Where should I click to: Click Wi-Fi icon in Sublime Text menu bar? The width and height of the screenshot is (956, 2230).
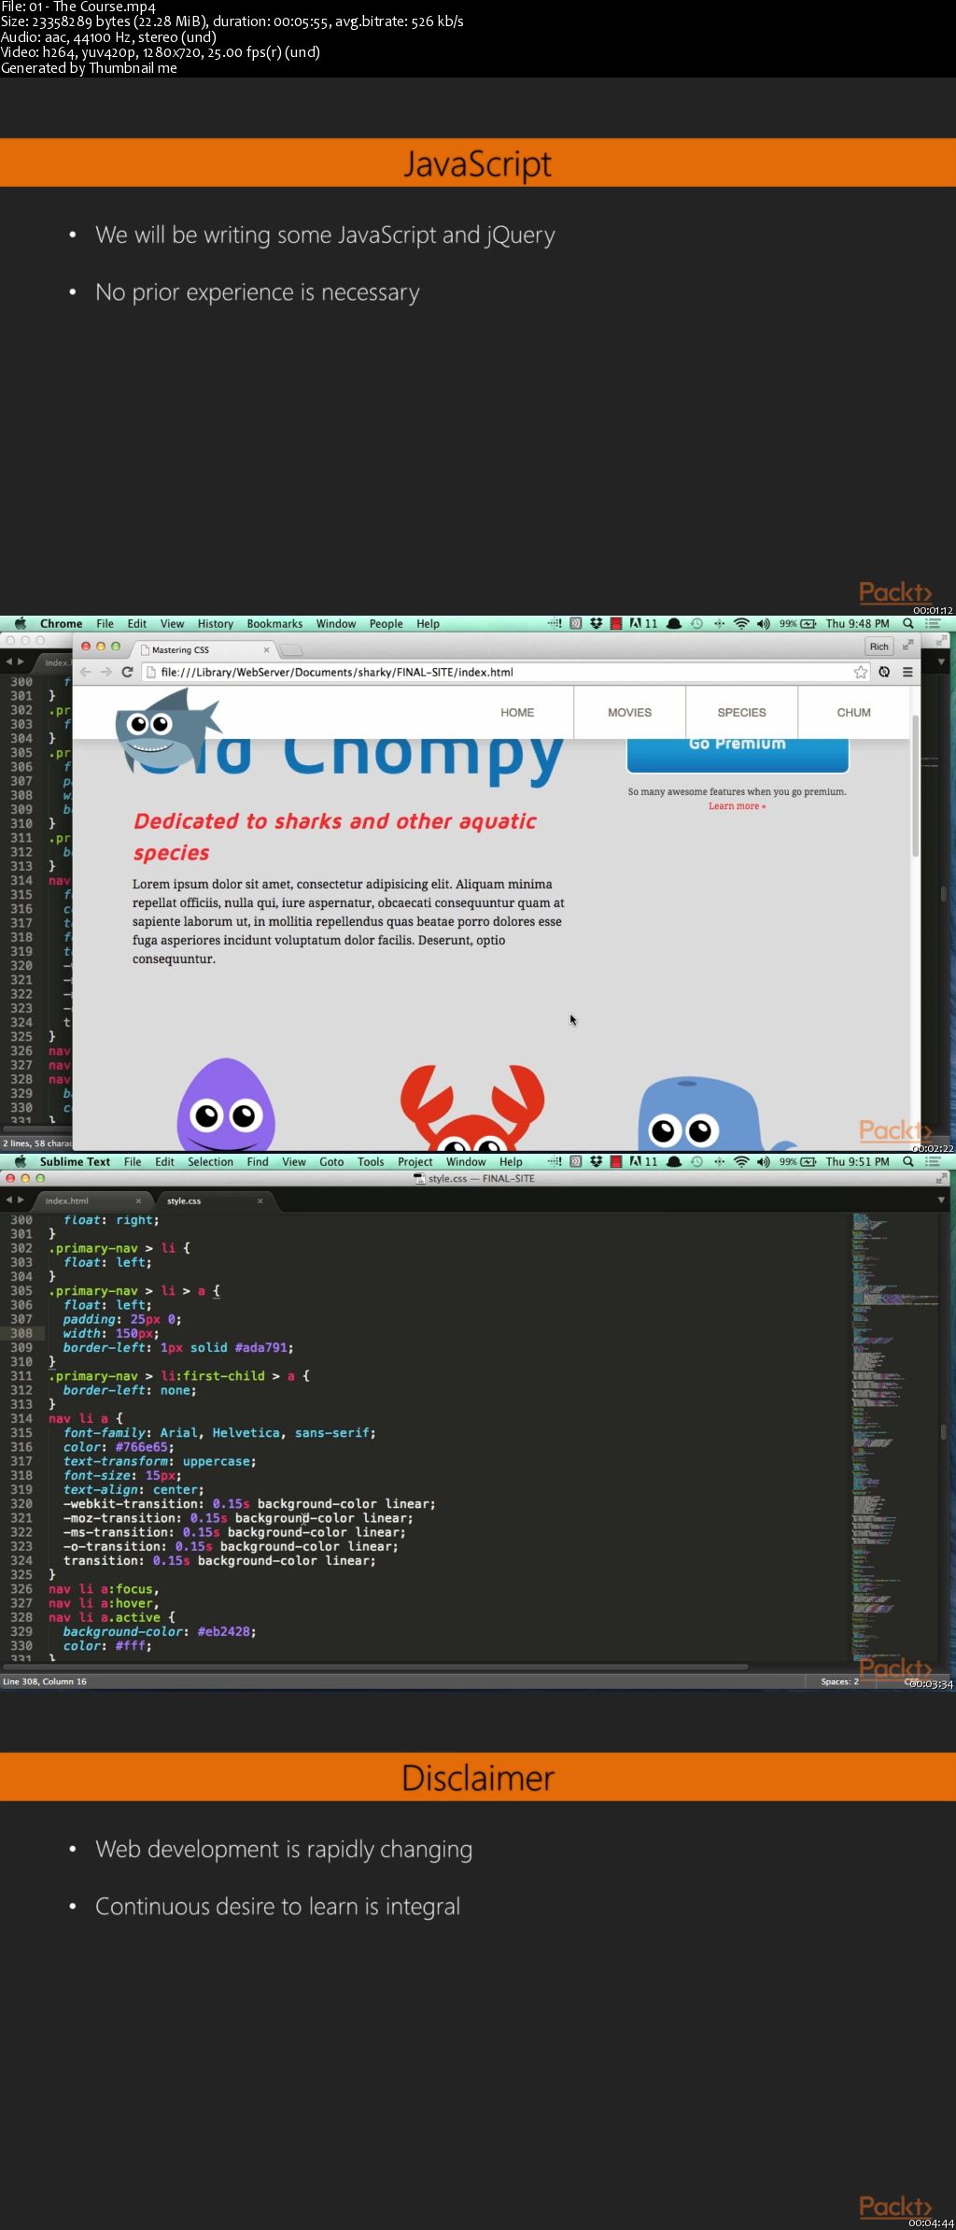point(741,1161)
